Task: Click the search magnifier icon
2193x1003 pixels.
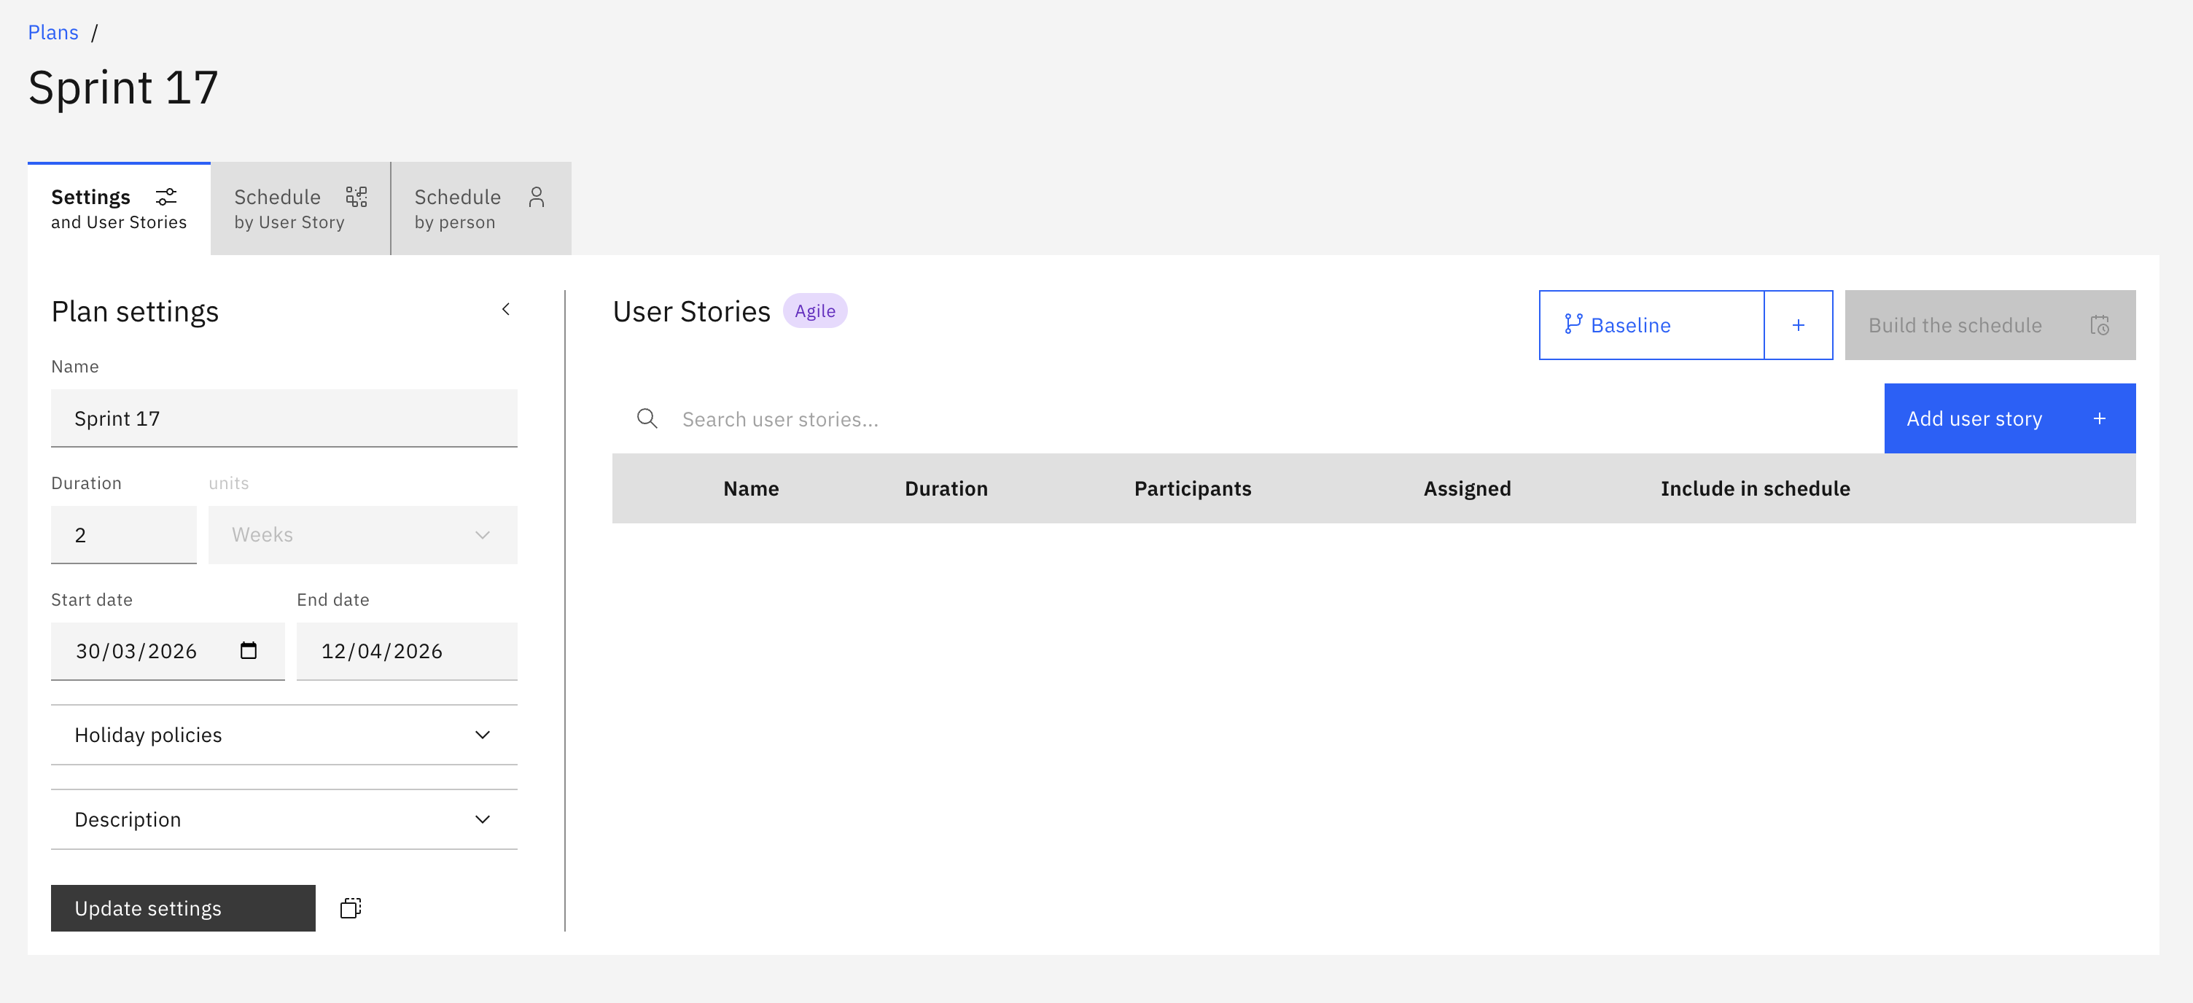Action: click(x=647, y=418)
